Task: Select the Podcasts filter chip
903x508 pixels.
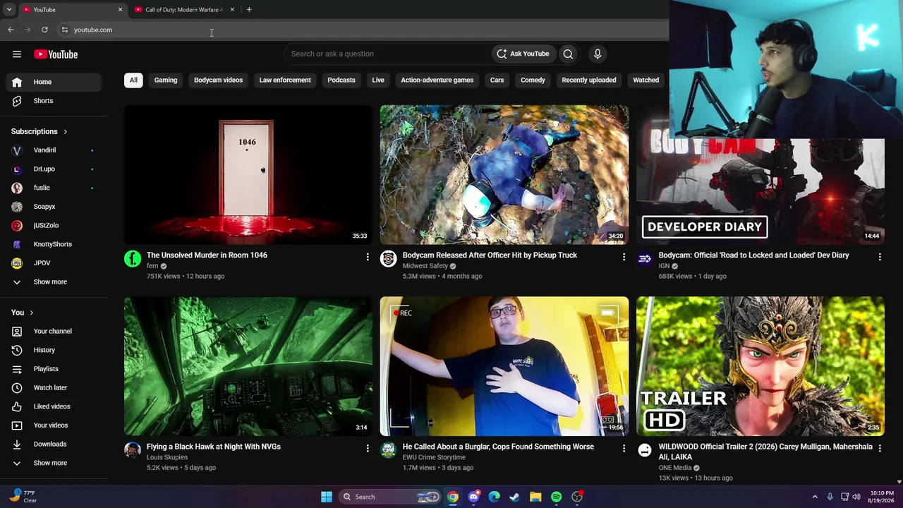Action: (341, 80)
